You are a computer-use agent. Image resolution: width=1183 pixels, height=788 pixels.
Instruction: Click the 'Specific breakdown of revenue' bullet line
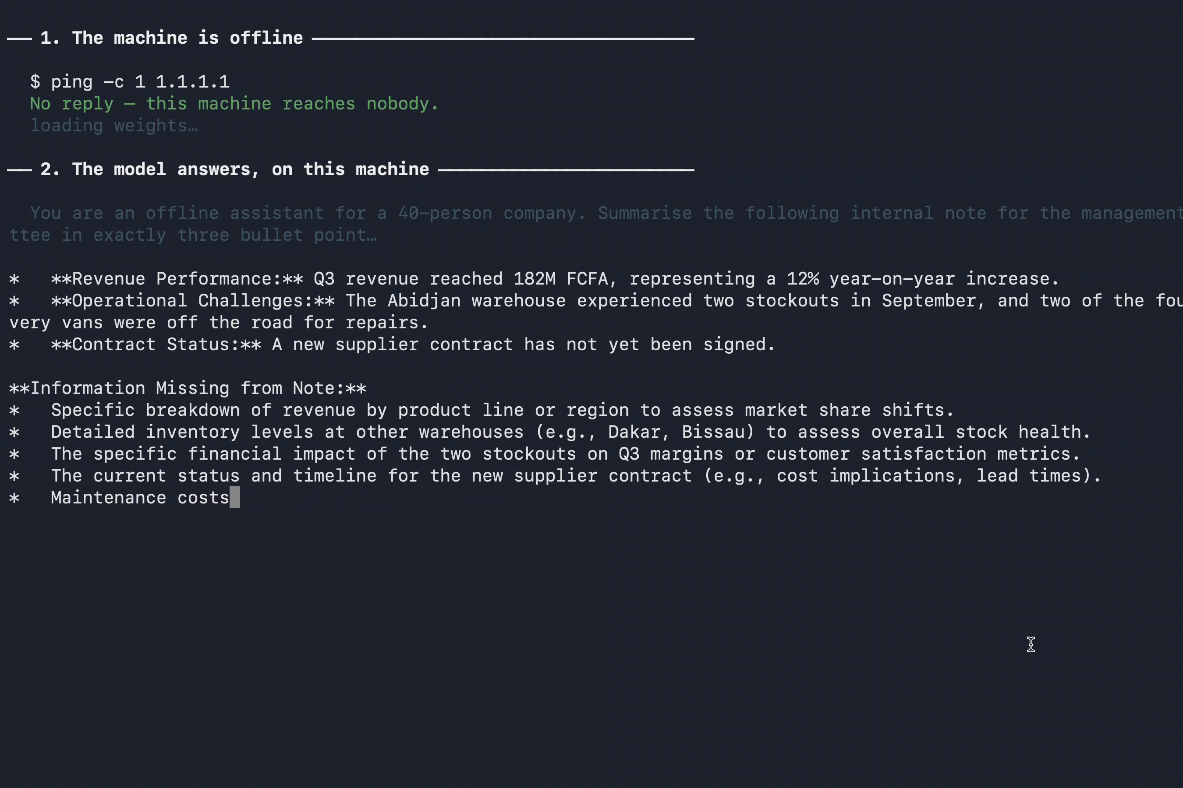482,410
